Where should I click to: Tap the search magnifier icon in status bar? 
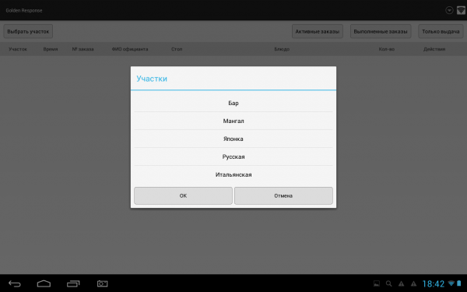pos(388,283)
